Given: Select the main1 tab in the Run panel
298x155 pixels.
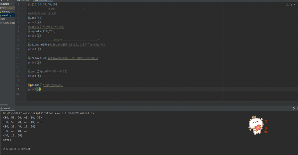Looking at the screenshot, I should click(x=6, y=108).
